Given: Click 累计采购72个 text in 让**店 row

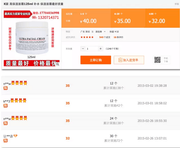Looking at the screenshot, I should (x=114, y=141).
